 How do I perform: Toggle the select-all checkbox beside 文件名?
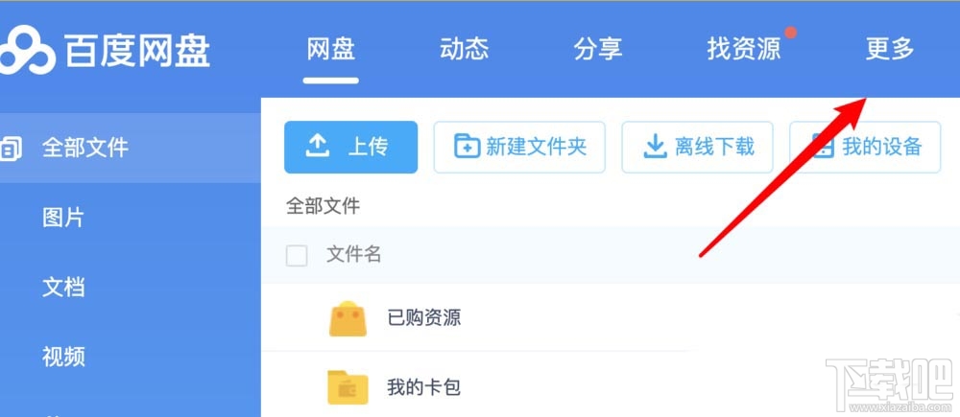[297, 255]
